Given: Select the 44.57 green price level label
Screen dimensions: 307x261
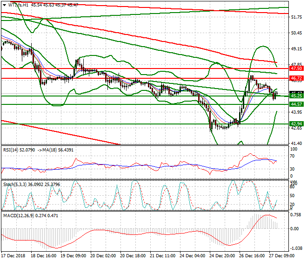Looking at the screenshot, I should [296, 104].
